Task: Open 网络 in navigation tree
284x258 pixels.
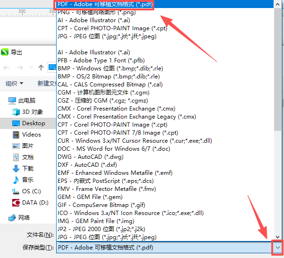Action: [19, 217]
